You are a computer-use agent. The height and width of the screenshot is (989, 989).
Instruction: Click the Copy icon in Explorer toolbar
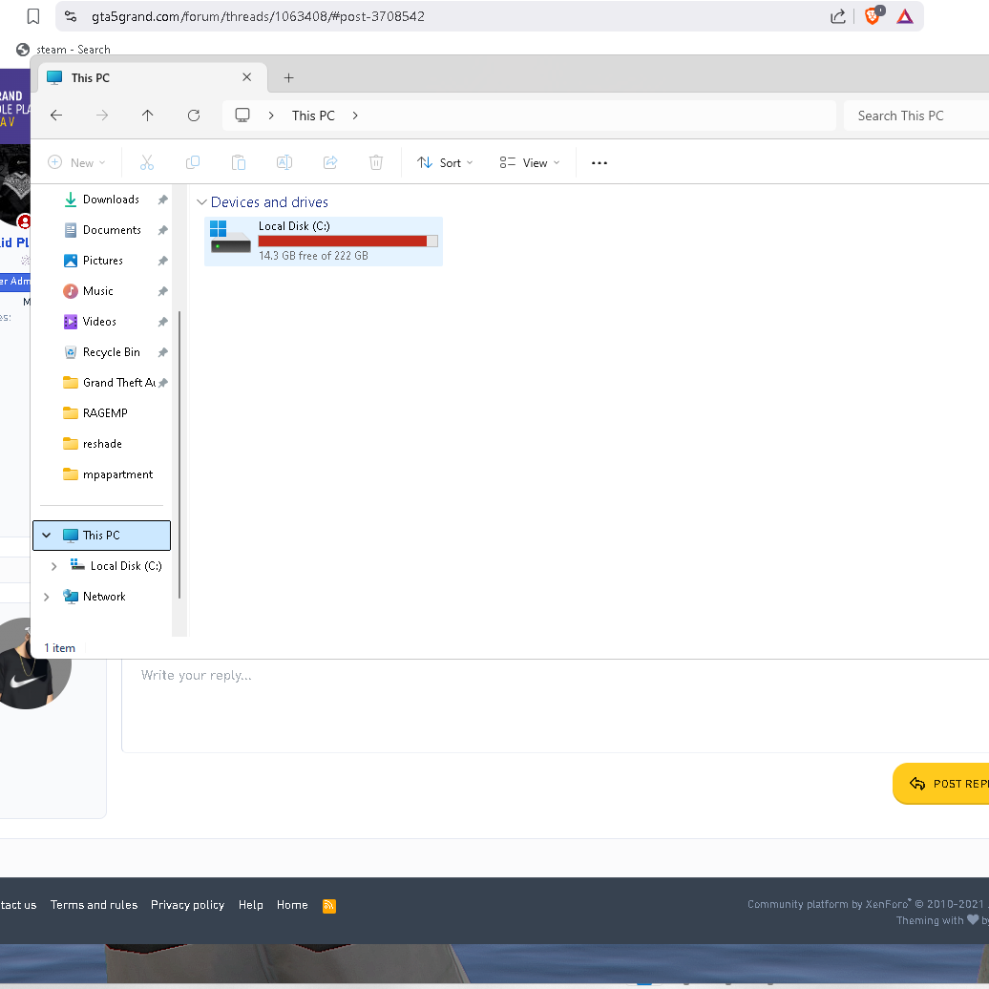tap(193, 163)
